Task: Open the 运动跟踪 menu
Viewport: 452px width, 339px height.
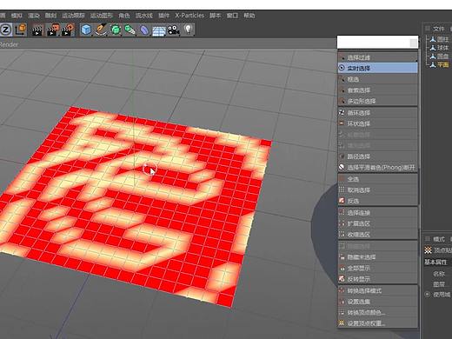Action: tap(73, 16)
